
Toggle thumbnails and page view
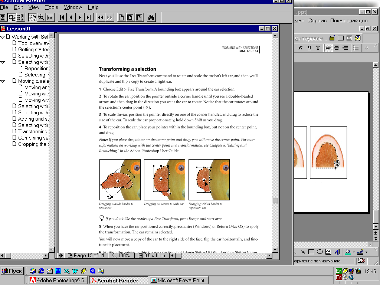[21, 17]
